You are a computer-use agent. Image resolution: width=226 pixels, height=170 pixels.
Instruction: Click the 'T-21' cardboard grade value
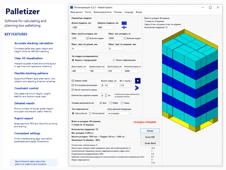click(153, 163)
